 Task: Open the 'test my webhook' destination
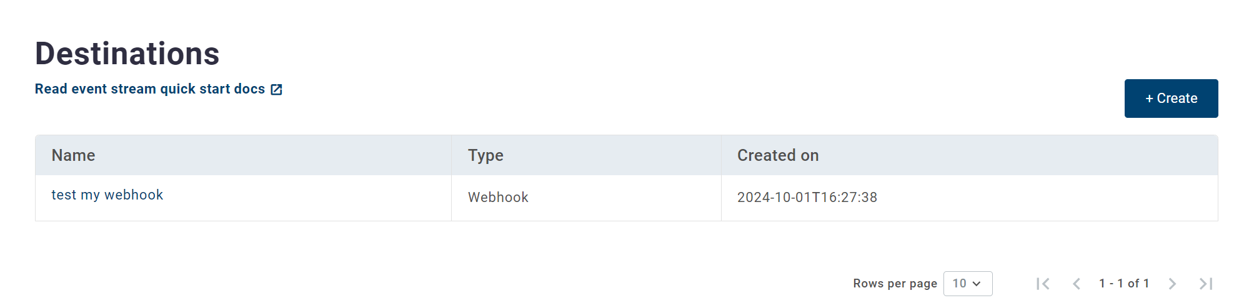pos(107,195)
